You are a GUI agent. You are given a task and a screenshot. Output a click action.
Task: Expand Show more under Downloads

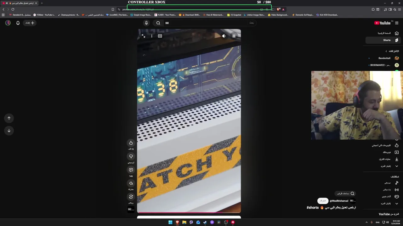(x=383, y=166)
